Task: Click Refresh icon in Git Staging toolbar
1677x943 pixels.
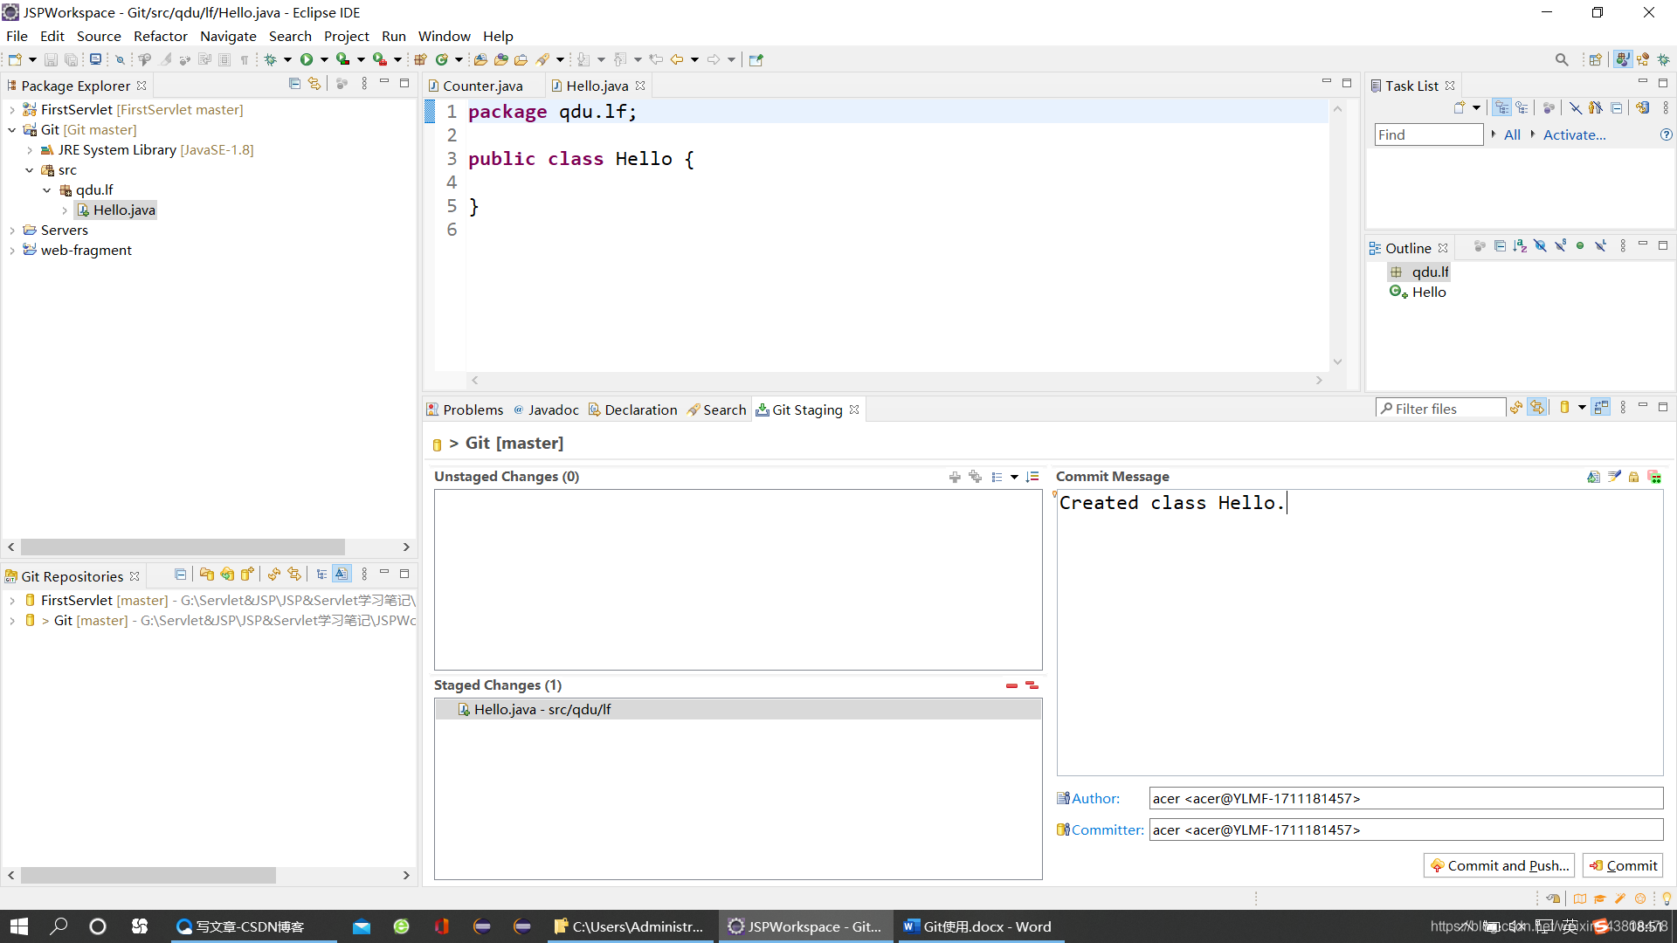Action: [x=1516, y=408]
